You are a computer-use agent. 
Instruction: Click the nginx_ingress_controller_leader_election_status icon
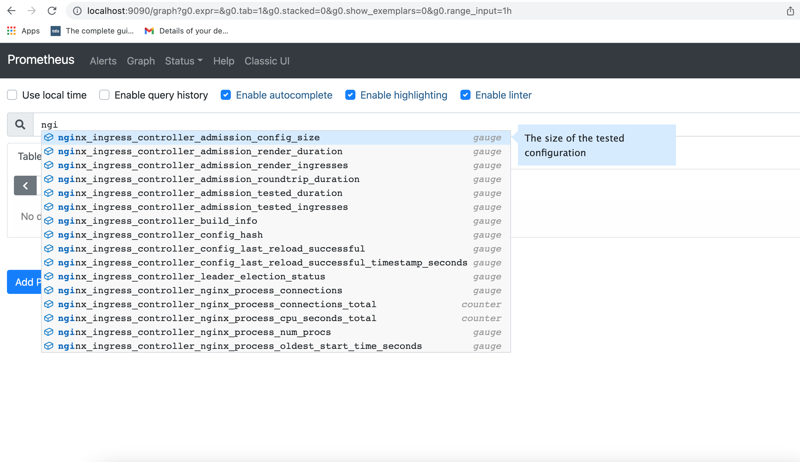(50, 276)
